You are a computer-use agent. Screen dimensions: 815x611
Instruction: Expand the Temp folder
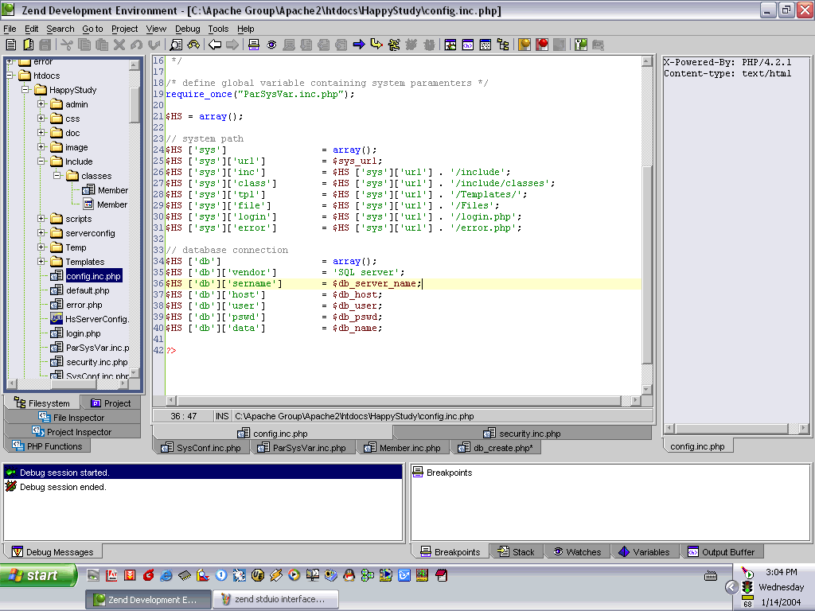pos(41,247)
